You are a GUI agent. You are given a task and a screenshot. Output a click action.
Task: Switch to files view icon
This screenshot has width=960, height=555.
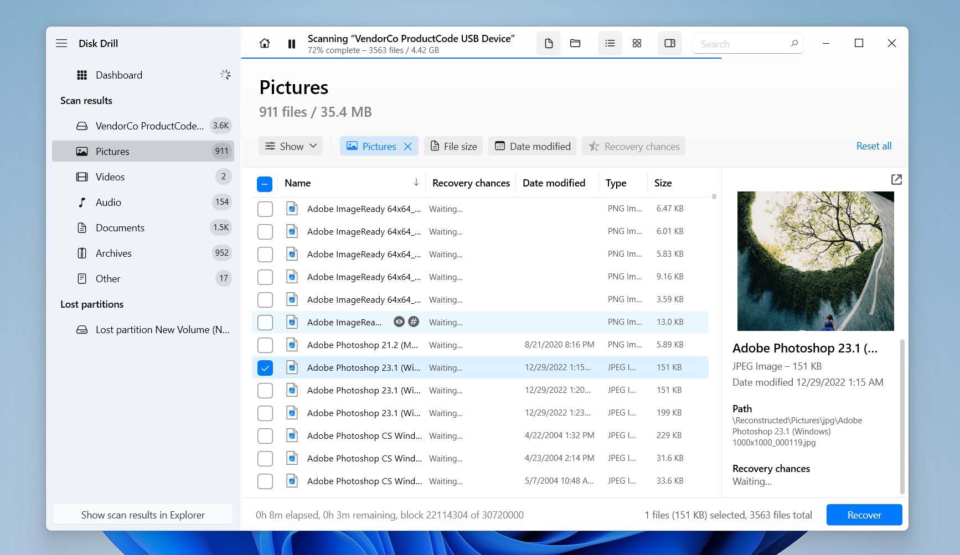pos(549,43)
